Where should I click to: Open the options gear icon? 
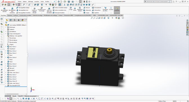pos(89,2)
